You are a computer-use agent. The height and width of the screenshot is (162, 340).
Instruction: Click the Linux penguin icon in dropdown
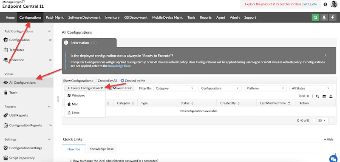point(69,113)
